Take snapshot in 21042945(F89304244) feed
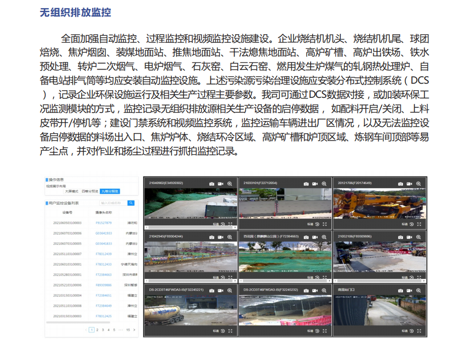This screenshot has height=353, width=469. [x=212, y=237]
